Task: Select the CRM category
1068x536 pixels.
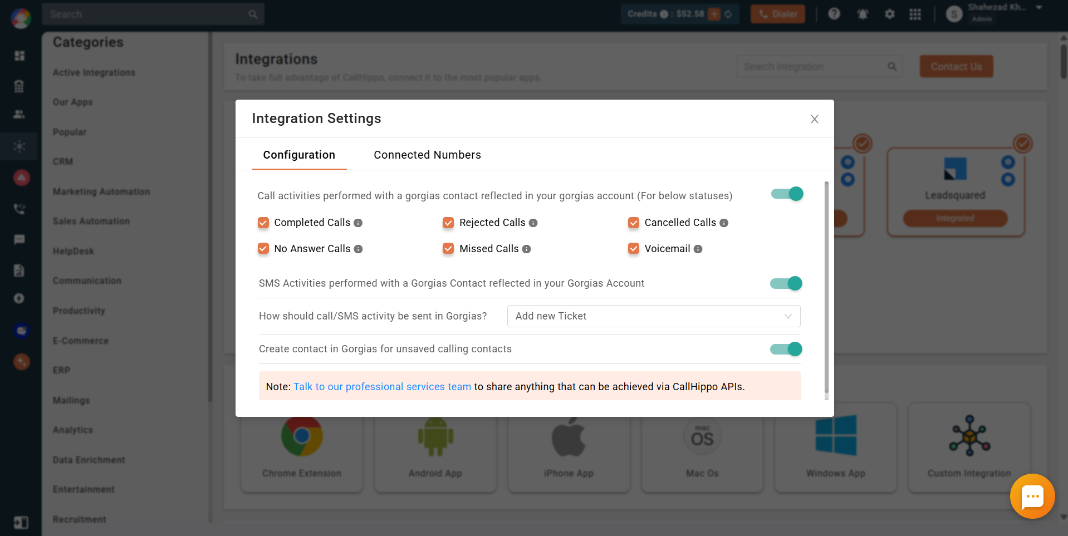Action: pos(63,161)
